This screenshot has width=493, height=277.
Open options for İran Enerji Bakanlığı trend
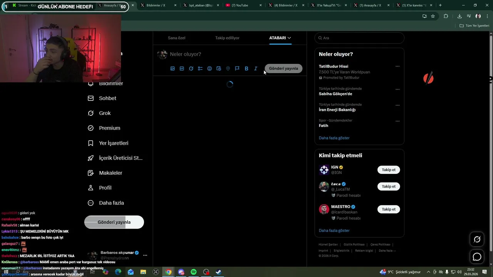click(x=397, y=105)
